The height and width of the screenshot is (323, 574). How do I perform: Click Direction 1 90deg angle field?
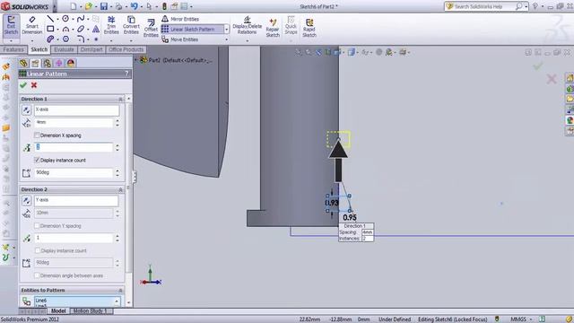(74, 172)
